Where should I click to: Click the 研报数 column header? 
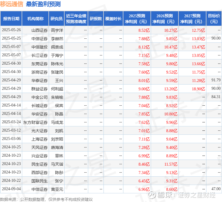[x=96, y=18]
